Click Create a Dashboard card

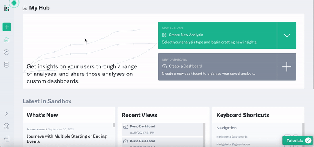pos(217,67)
